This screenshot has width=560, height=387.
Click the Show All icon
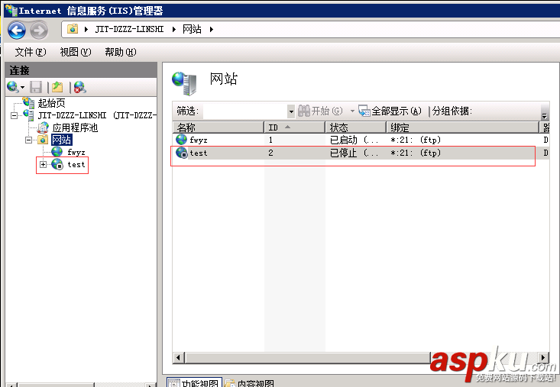[364, 111]
